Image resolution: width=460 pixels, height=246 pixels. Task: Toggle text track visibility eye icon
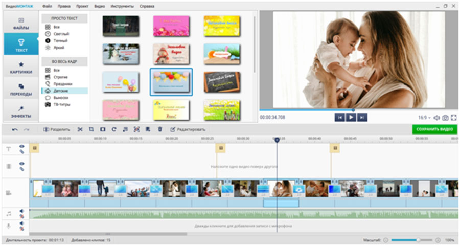(x=22, y=147)
